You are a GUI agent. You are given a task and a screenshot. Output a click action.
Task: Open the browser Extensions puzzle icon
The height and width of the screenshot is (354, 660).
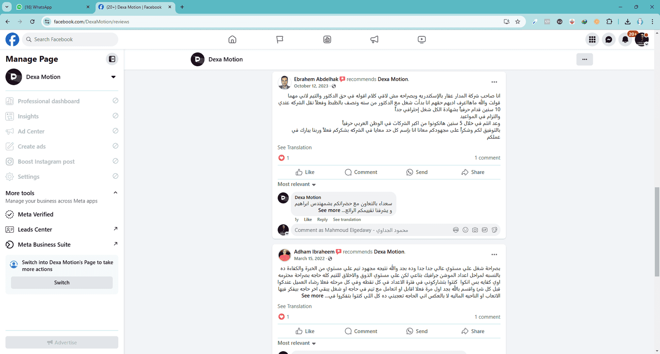(x=609, y=22)
